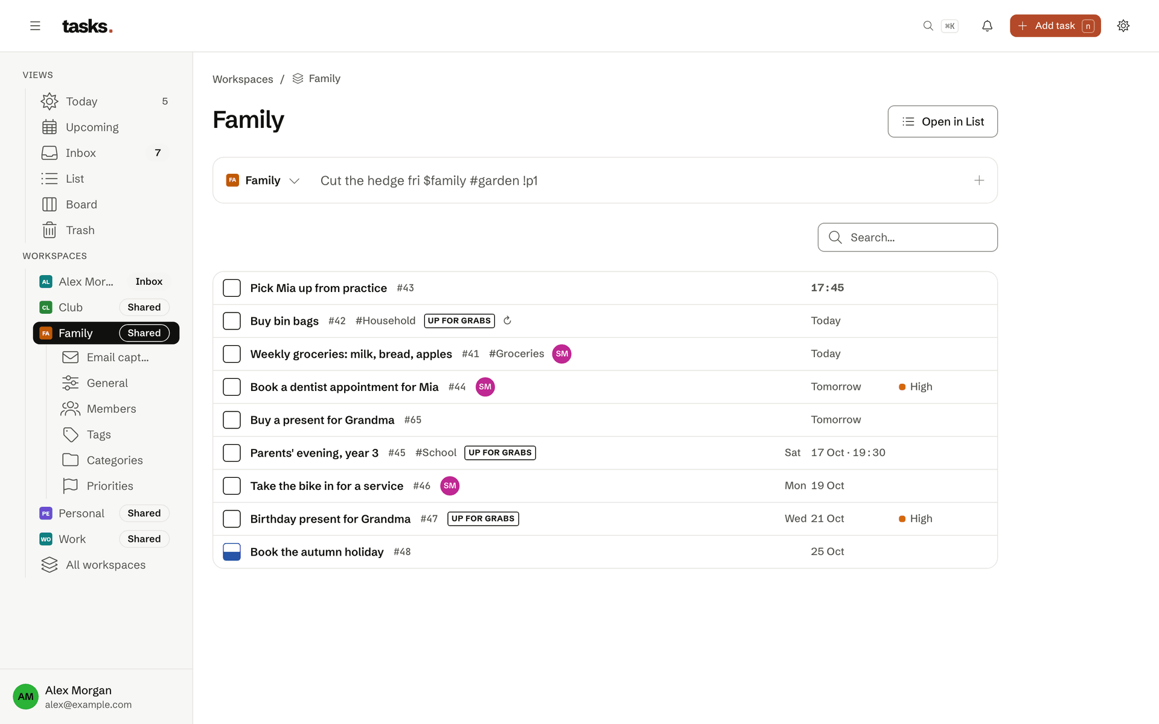Click the plus icon in quick-add bar
This screenshot has width=1159, height=724.
(x=979, y=180)
